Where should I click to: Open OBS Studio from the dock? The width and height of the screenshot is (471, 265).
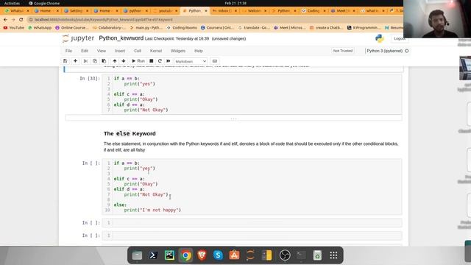[285, 255]
